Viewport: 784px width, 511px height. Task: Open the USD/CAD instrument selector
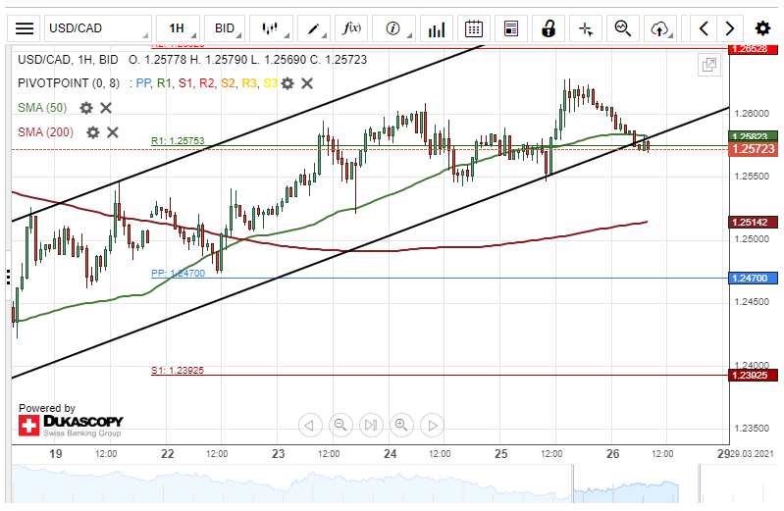98,28
